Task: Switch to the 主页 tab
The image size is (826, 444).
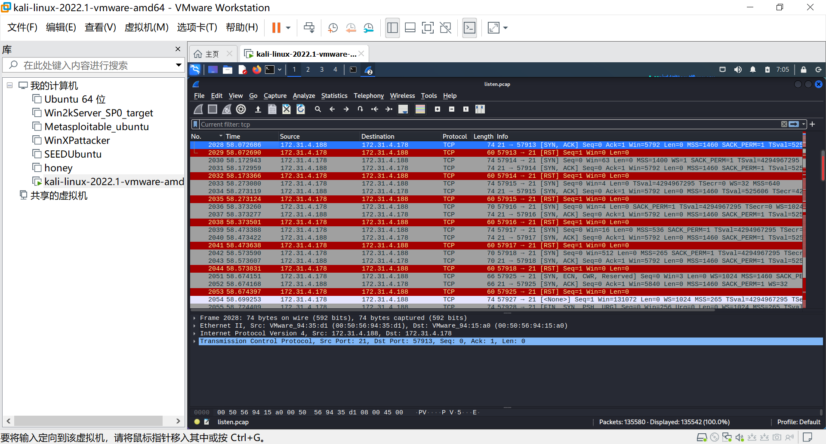Action: tap(212, 54)
